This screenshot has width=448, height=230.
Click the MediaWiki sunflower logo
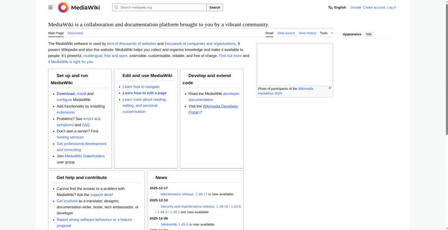pyautogui.click(x=63, y=7)
